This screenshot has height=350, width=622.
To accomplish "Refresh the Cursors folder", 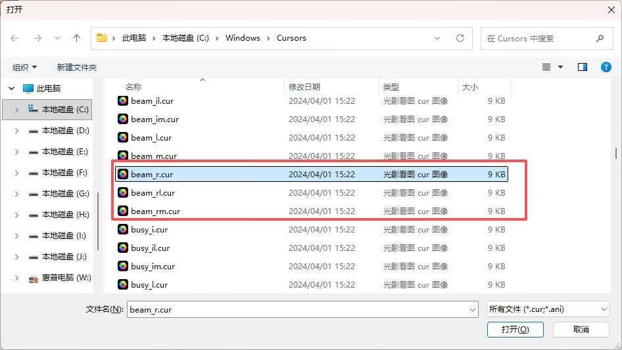I will point(460,38).
